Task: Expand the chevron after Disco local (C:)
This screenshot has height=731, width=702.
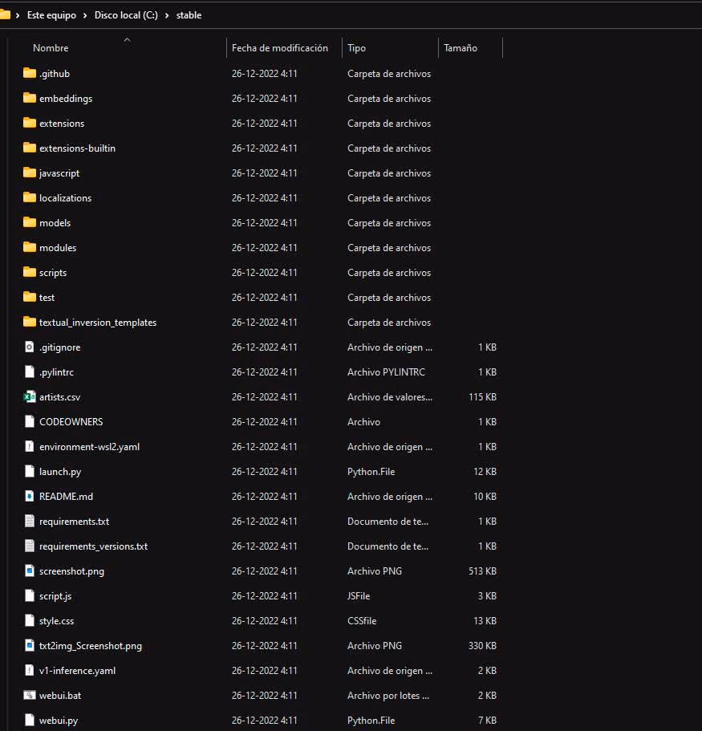Action: pyautogui.click(x=167, y=15)
